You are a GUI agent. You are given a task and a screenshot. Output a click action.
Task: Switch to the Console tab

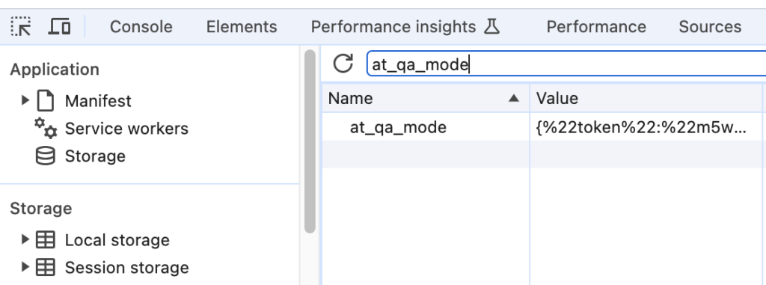coord(141,26)
